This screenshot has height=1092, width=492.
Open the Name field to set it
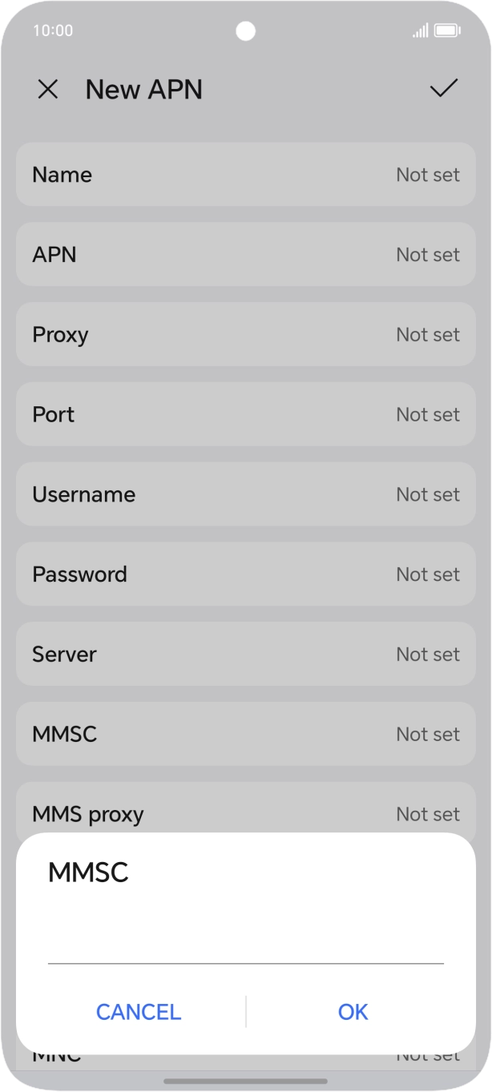click(245, 174)
